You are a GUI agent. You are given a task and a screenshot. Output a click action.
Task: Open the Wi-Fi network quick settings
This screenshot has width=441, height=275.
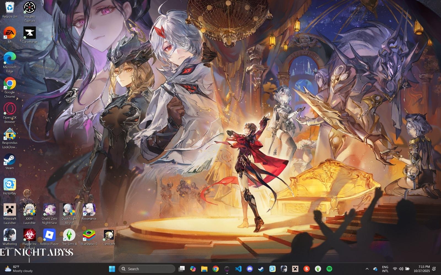pos(395,269)
